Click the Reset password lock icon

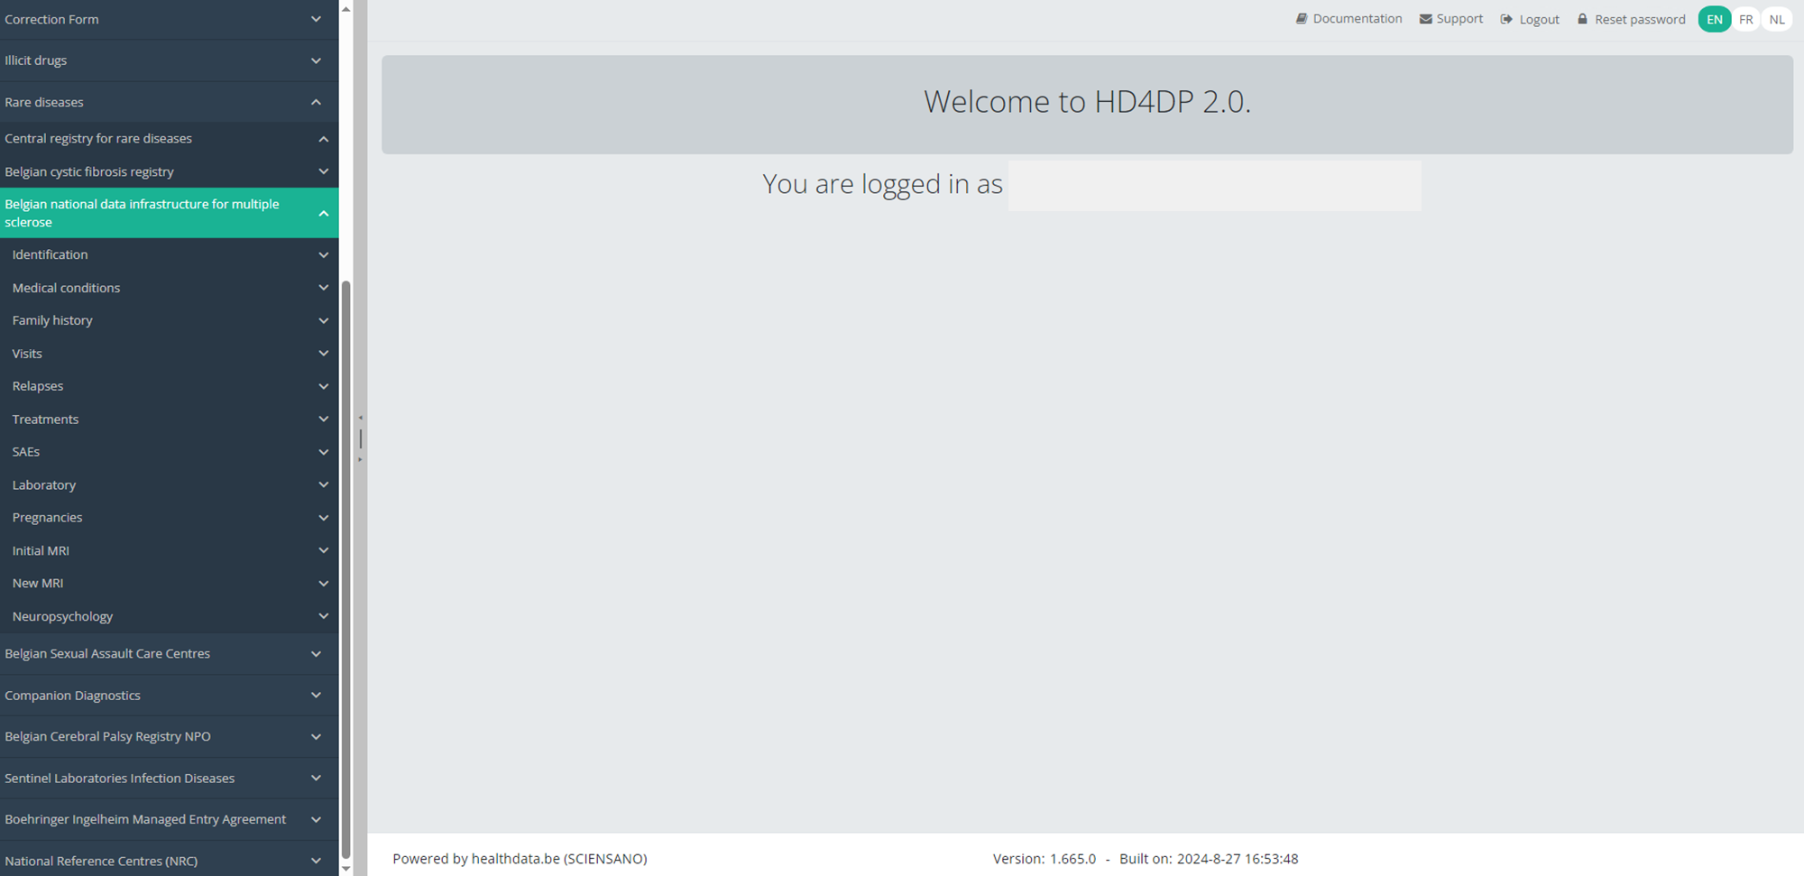[1582, 19]
